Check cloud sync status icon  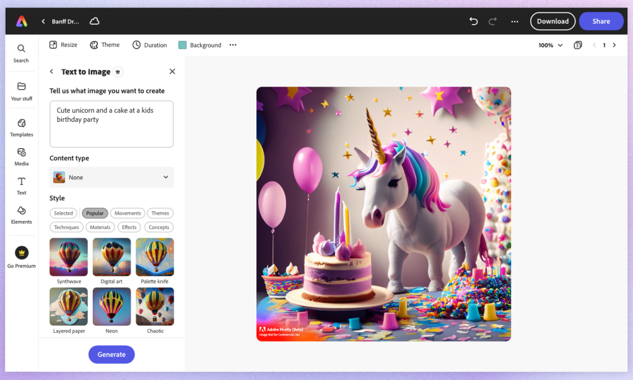(x=95, y=21)
